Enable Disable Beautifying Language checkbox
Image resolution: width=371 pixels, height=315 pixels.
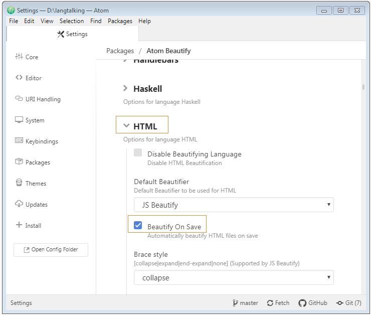tap(138, 152)
